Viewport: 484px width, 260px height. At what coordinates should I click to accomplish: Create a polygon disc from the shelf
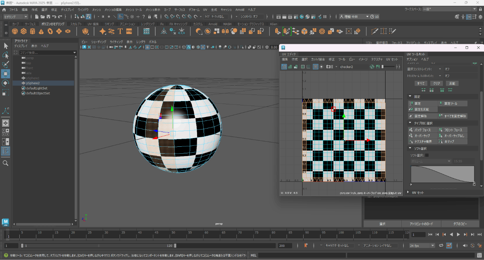tap(68, 31)
